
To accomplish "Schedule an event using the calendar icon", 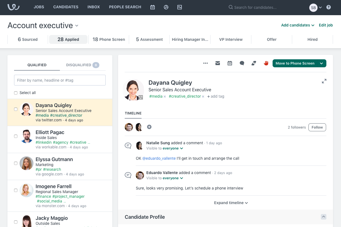I will (230, 63).
